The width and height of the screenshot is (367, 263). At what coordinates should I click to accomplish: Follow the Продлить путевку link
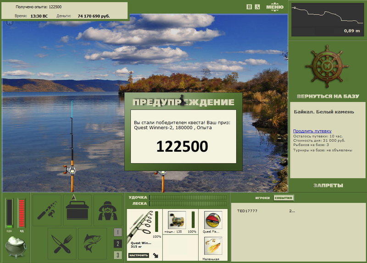312,131
